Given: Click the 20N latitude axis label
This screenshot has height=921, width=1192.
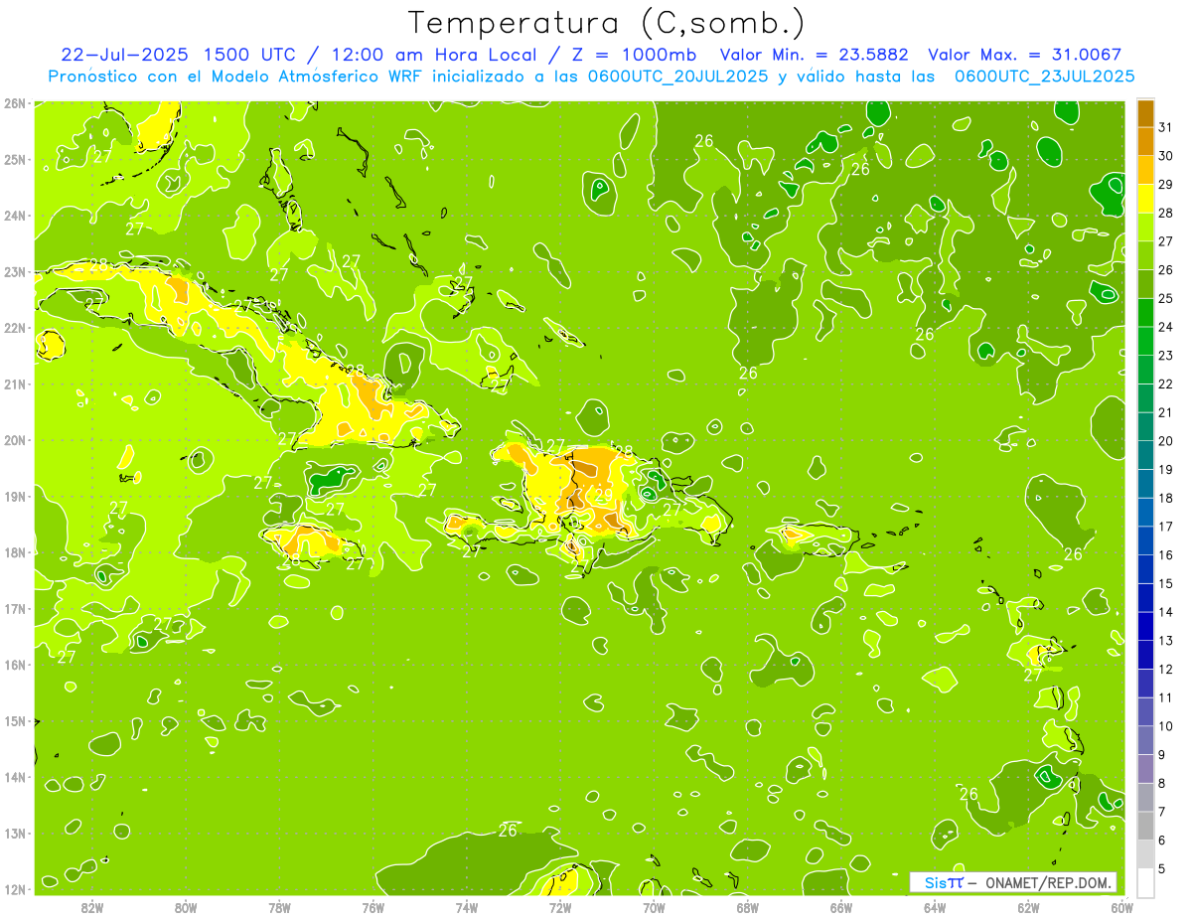Looking at the screenshot, I should click(15, 440).
